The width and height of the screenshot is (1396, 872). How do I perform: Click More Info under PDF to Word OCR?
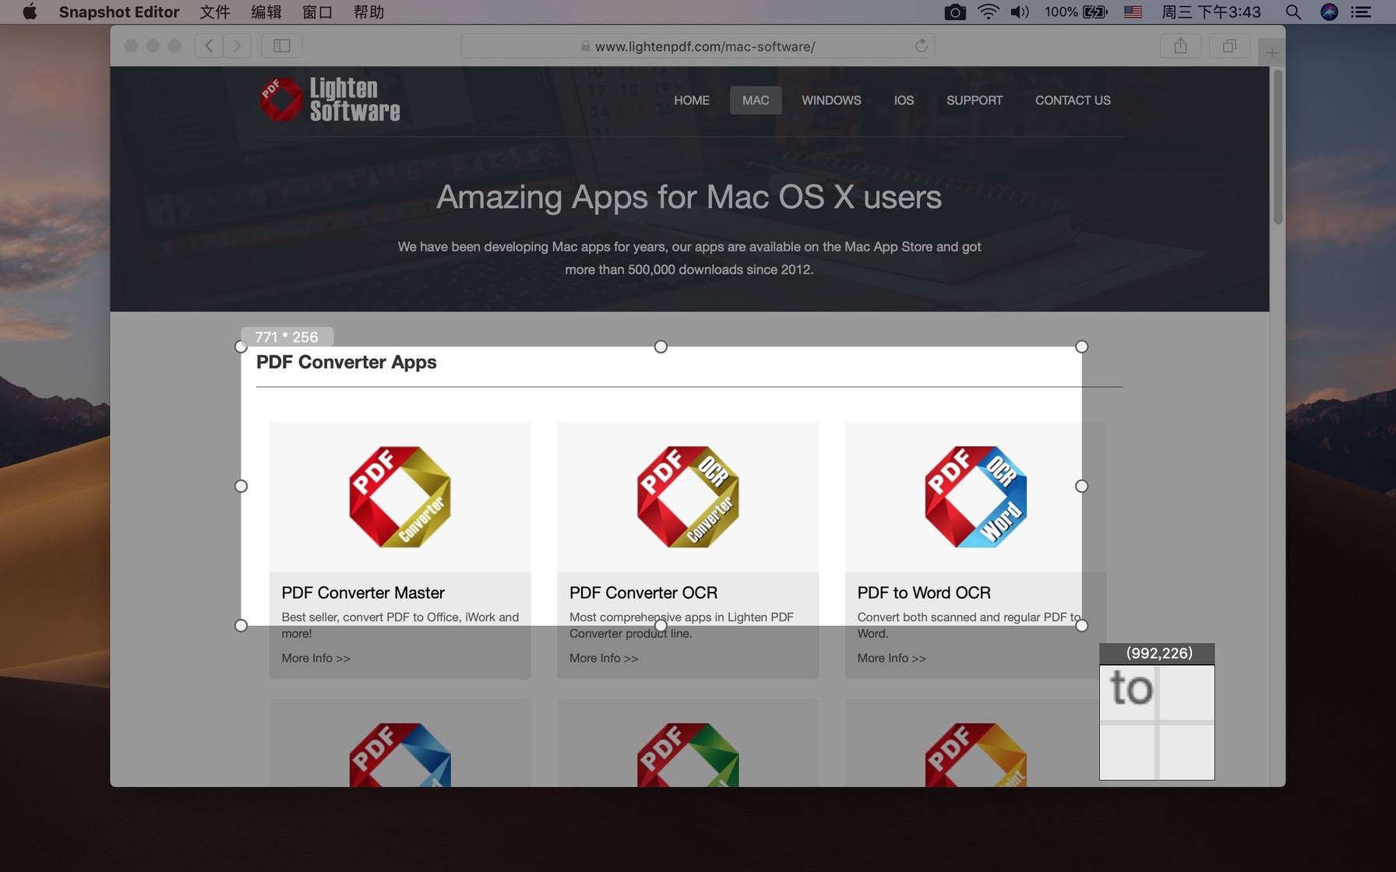[x=891, y=658]
